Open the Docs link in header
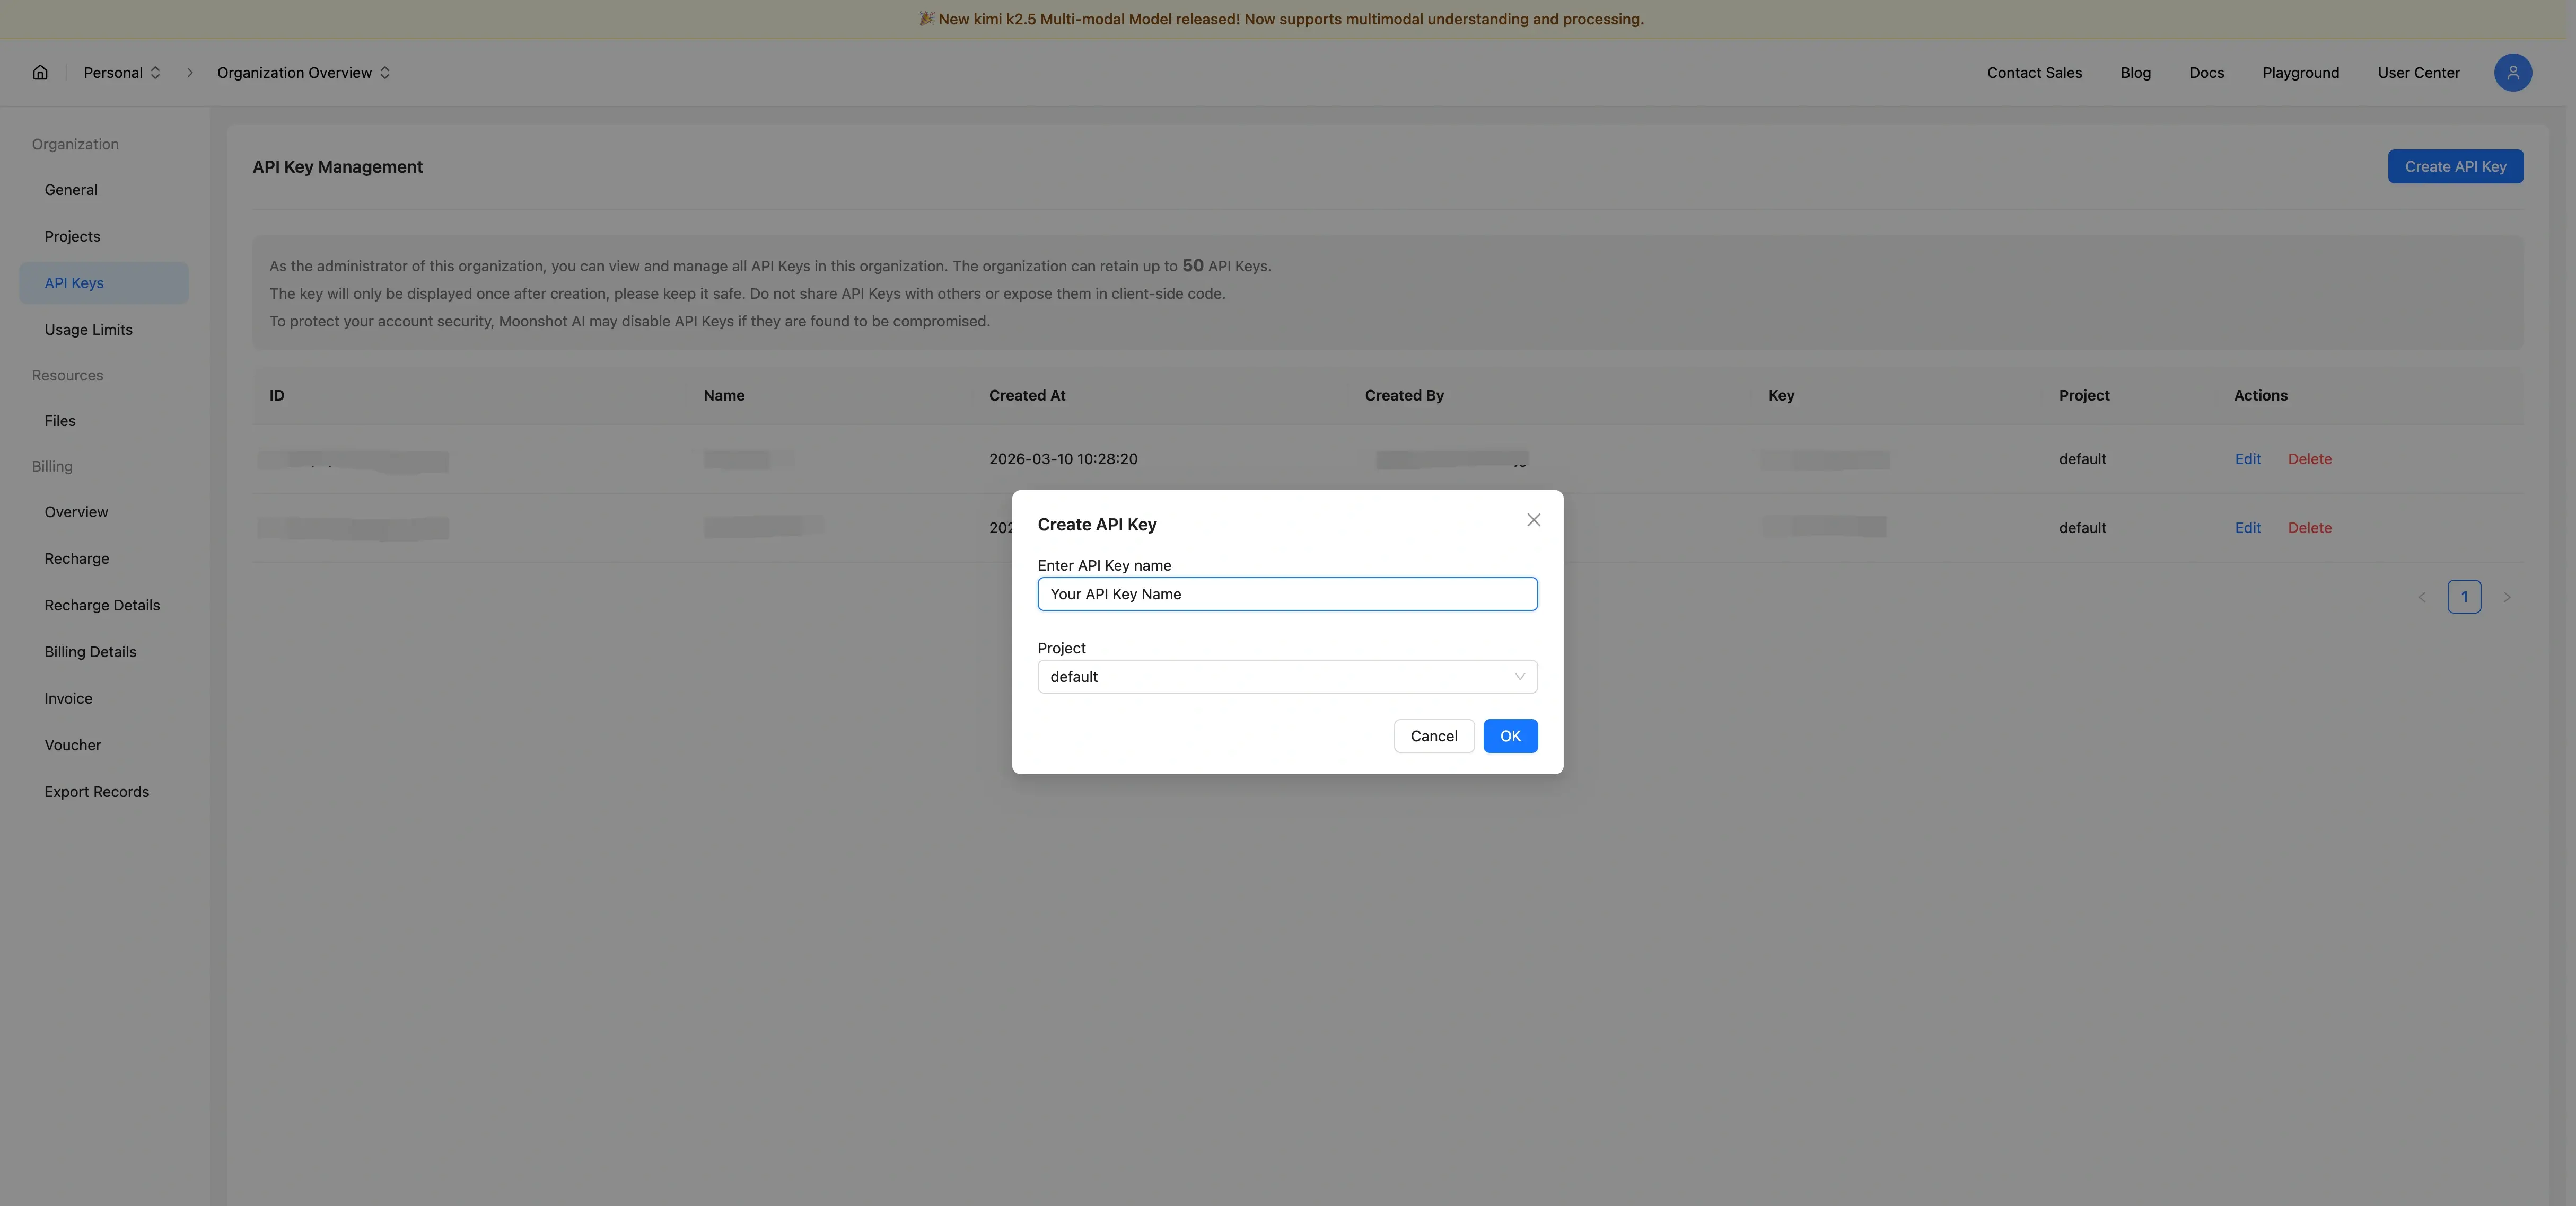This screenshot has width=2576, height=1206. pyautogui.click(x=2206, y=72)
